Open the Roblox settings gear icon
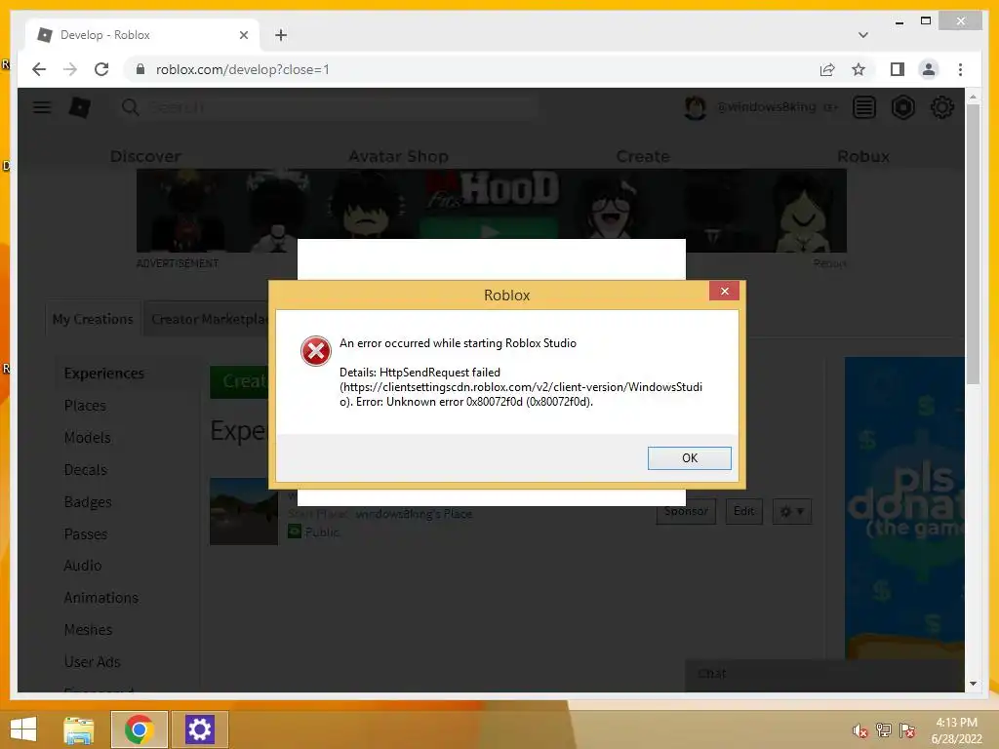Image resolution: width=999 pixels, height=749 pixels. tap(941, 107)
